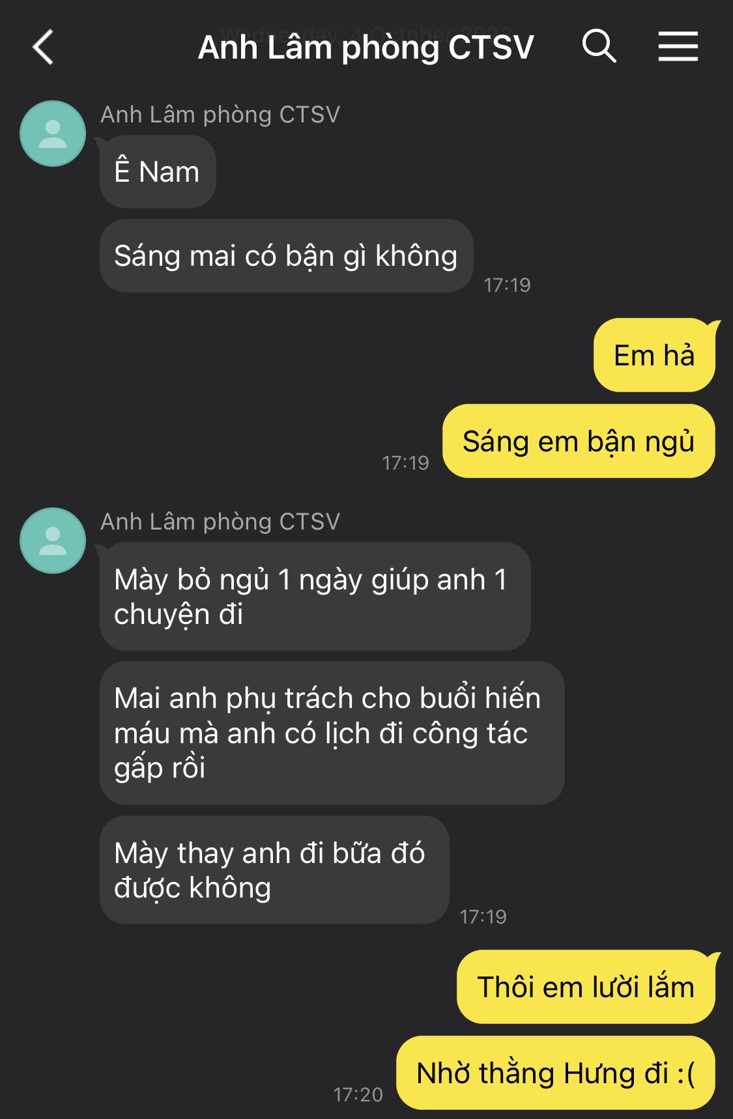Select the yellow Nhờ thằng Hưng đi bubble
733x1119 pixels.
[556, 1073]
